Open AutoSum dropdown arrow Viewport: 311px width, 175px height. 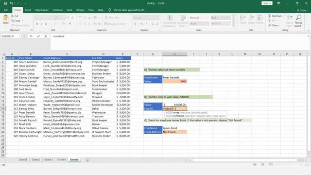point(284,16)
